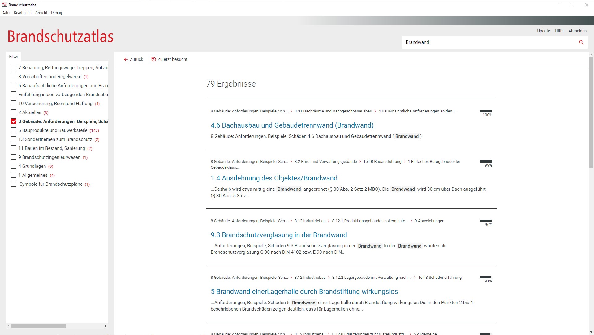594x335 pixels.
Task: Click the red search magnifier icon
Action: (581, 42)
